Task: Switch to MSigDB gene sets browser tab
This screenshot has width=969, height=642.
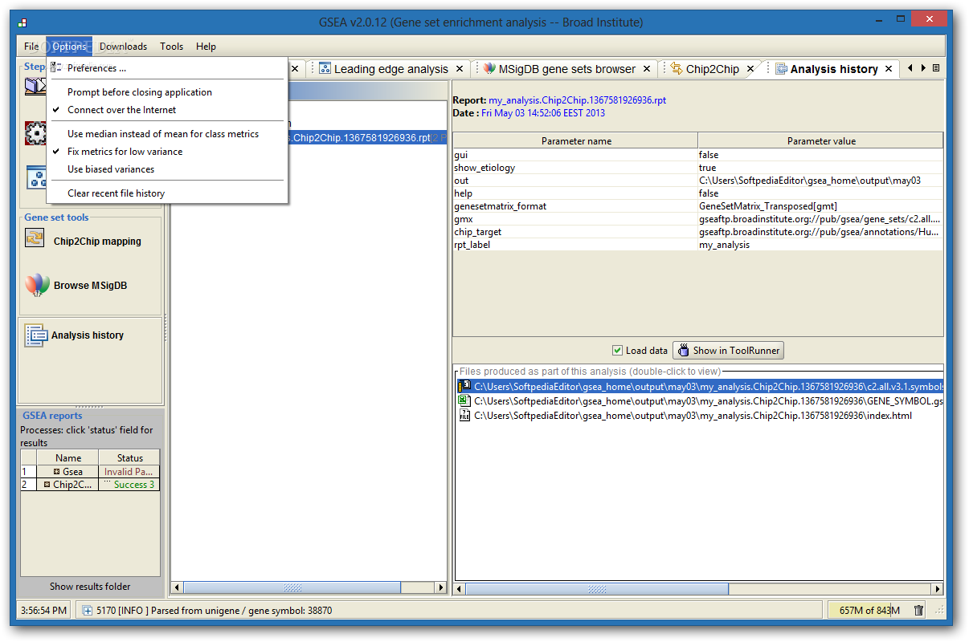Action: [x=566, y=69]
